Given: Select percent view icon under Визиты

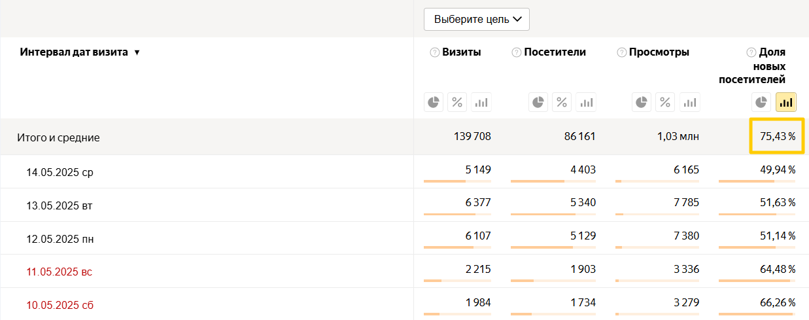Looking at the screenshot, I should (457, 102).
